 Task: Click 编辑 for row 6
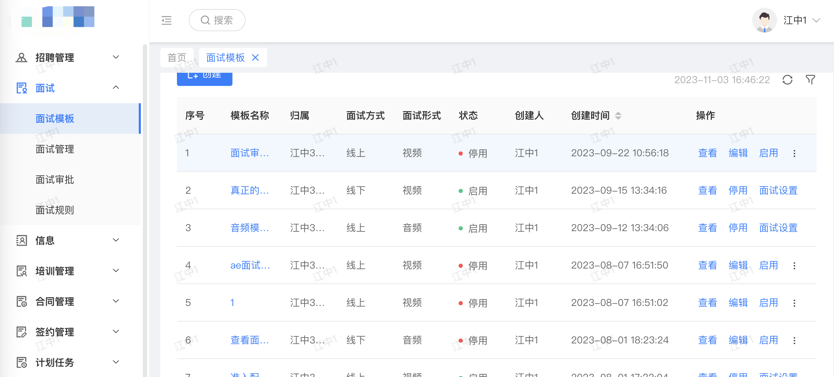point(738,340)
